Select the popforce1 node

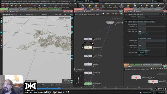pos(88,73)
